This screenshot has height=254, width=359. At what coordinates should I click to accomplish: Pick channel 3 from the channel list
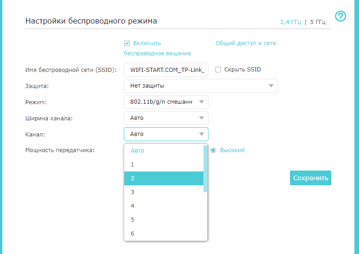click(x=164, y=192)
